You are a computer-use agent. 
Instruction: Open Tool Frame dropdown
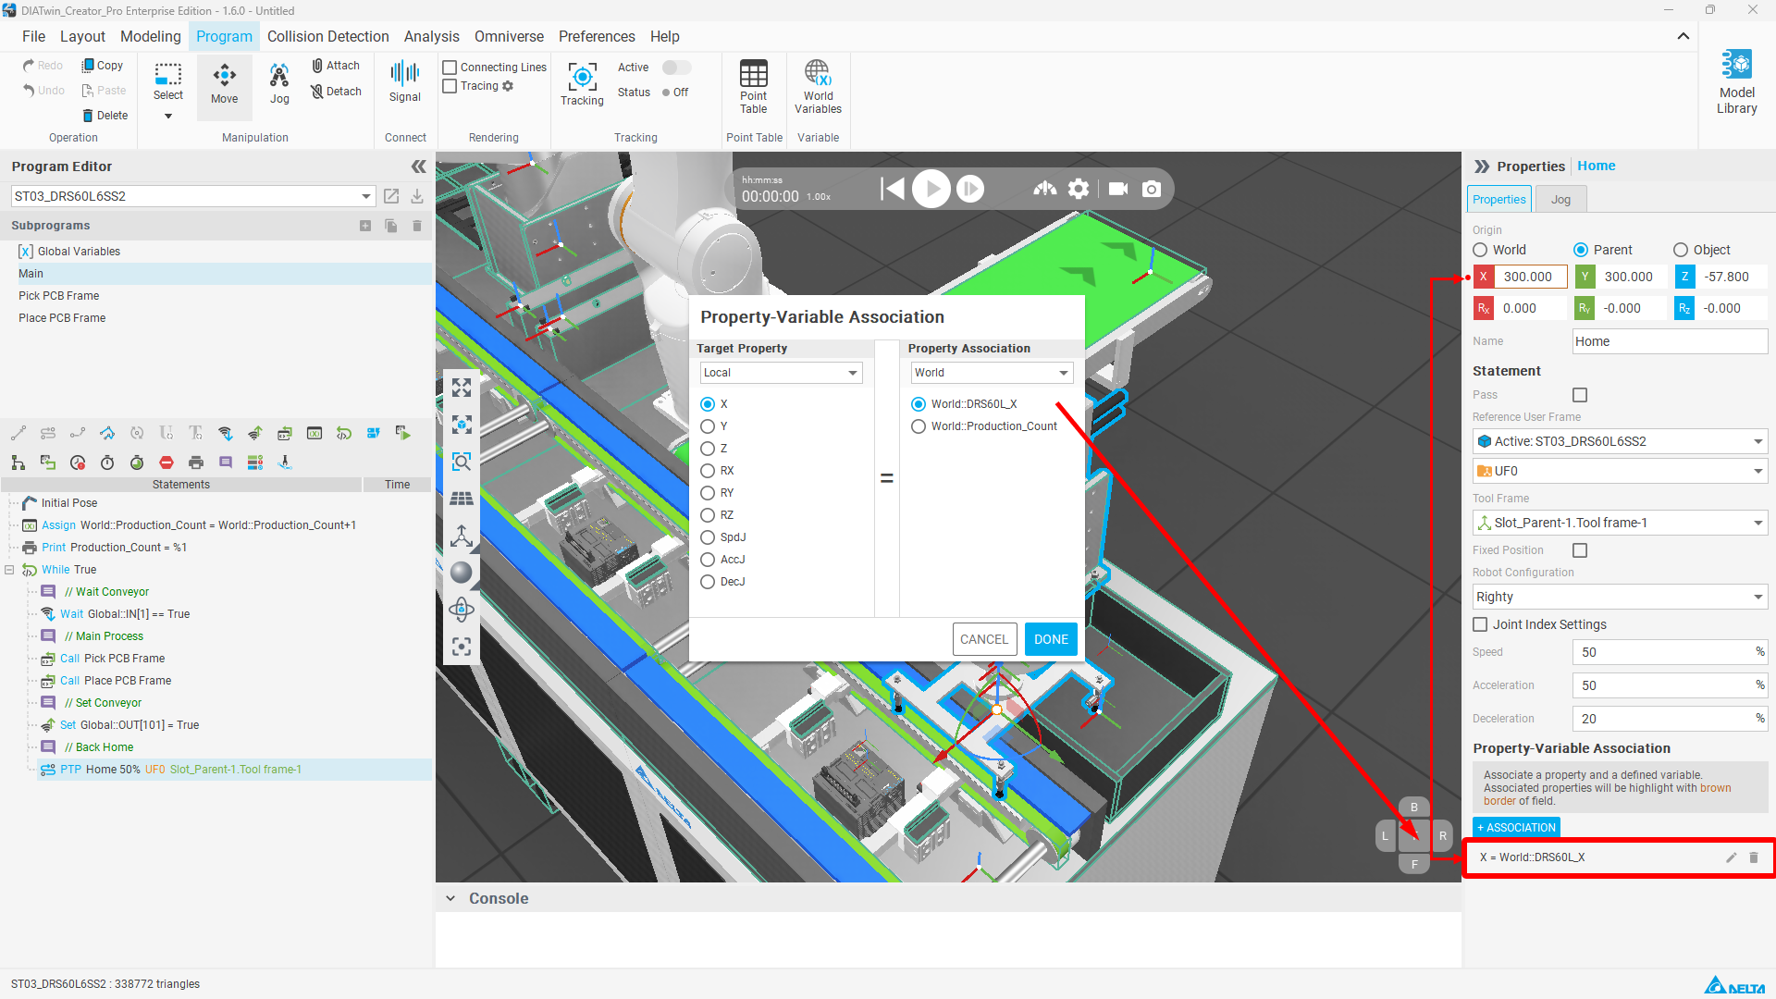click(x=1620, y=523)
